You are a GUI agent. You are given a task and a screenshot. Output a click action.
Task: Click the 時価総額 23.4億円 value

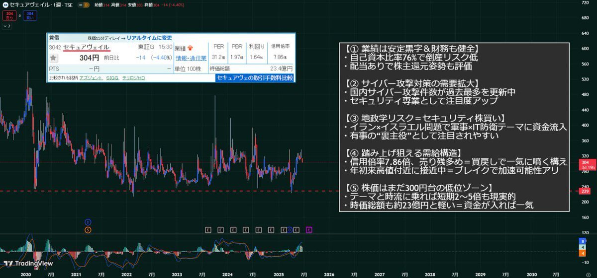[281, 69]
